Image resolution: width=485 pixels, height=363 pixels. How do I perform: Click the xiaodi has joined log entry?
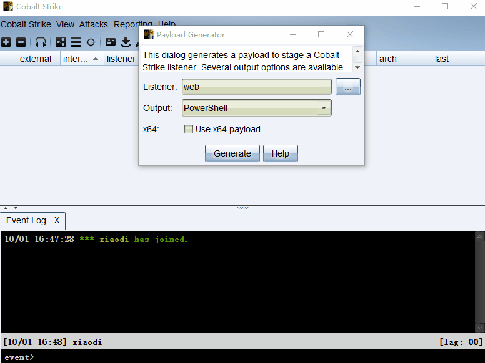(96, 240)
